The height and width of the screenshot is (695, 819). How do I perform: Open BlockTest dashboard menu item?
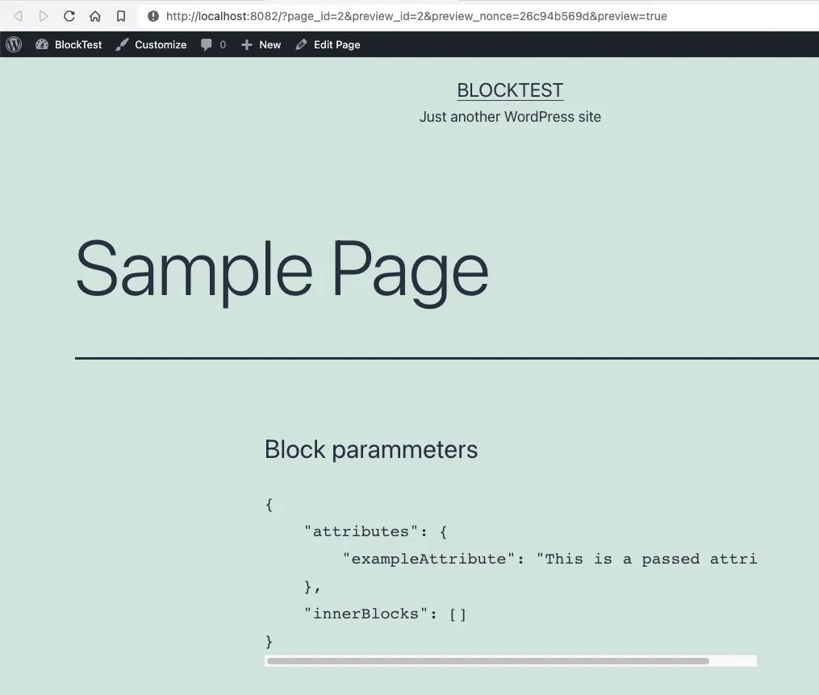pyautogui.click(x=69, y=44)
